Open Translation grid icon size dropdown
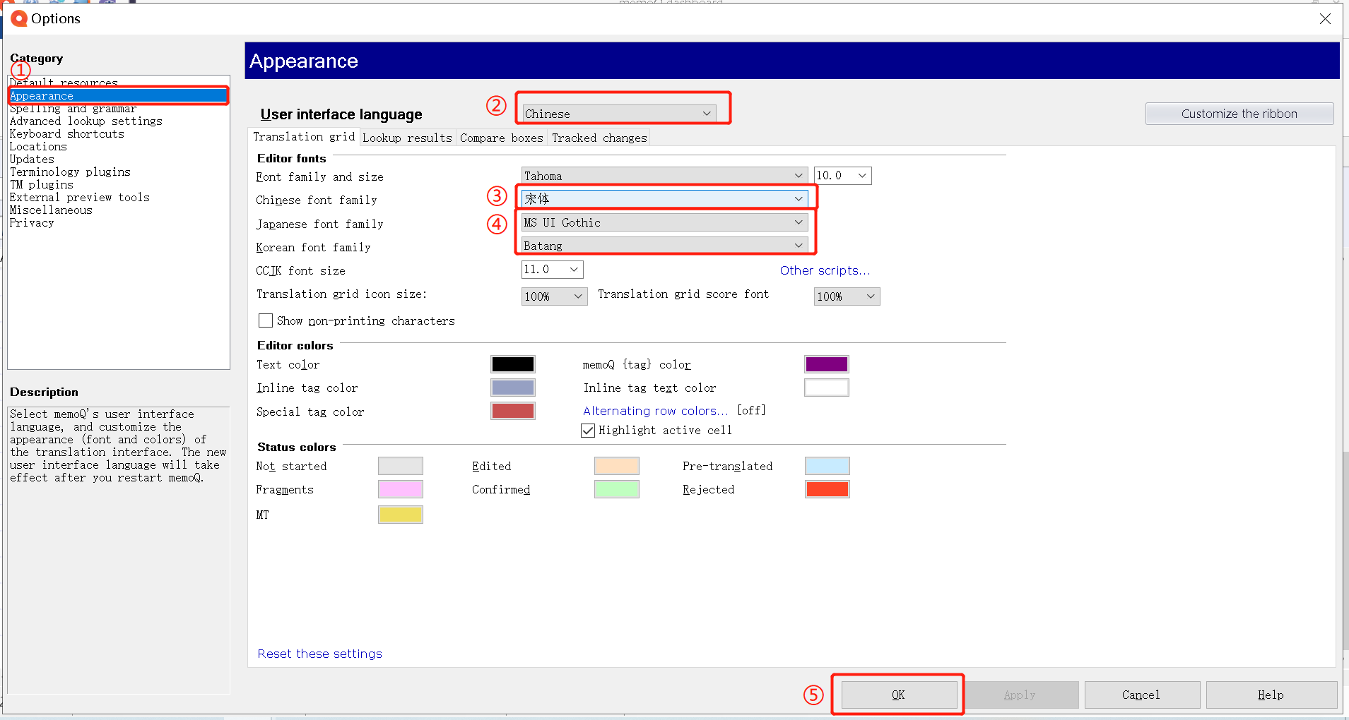Image resolution: width=1349 pixels, height=720 pixels. [x=554, y=296]
